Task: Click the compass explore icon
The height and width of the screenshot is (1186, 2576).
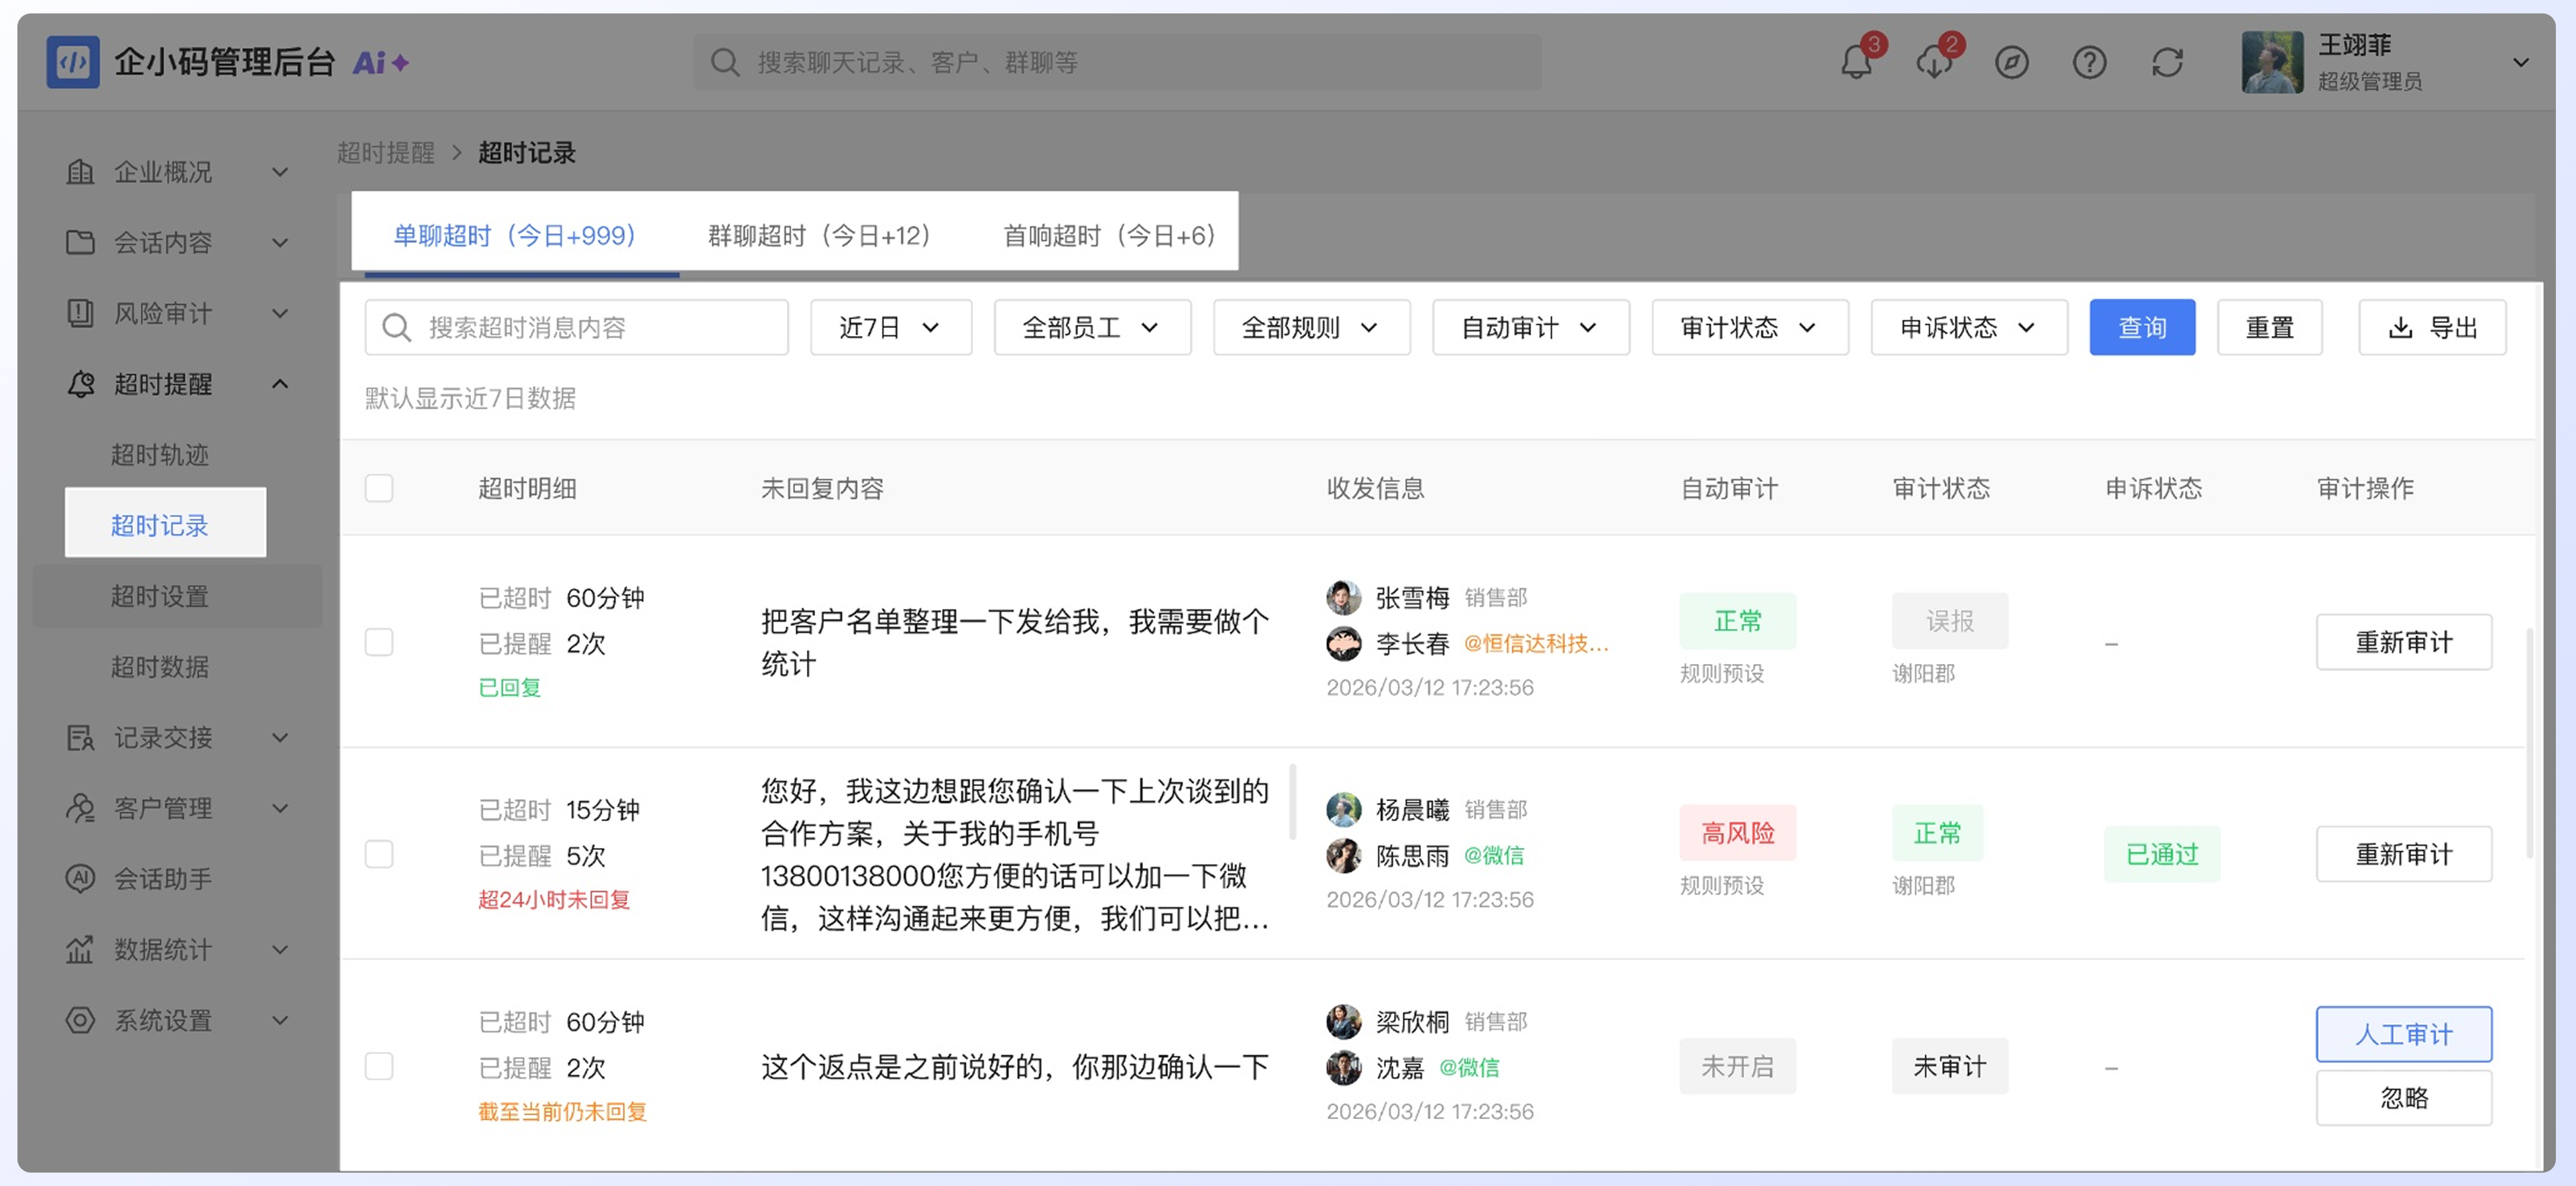Action: coord(2011,63)
